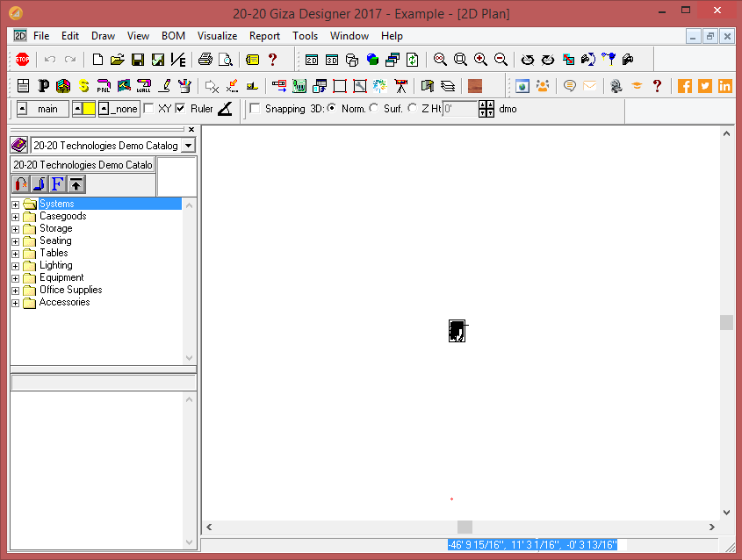Expand the Tables folder

click(16, 254)
